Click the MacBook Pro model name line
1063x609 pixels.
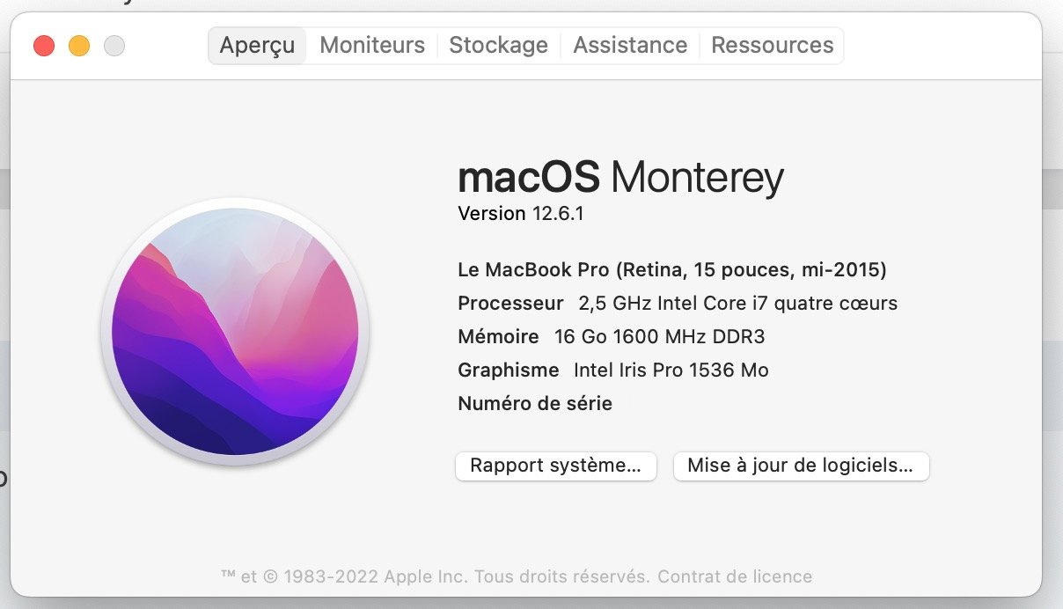coord(678,269)
